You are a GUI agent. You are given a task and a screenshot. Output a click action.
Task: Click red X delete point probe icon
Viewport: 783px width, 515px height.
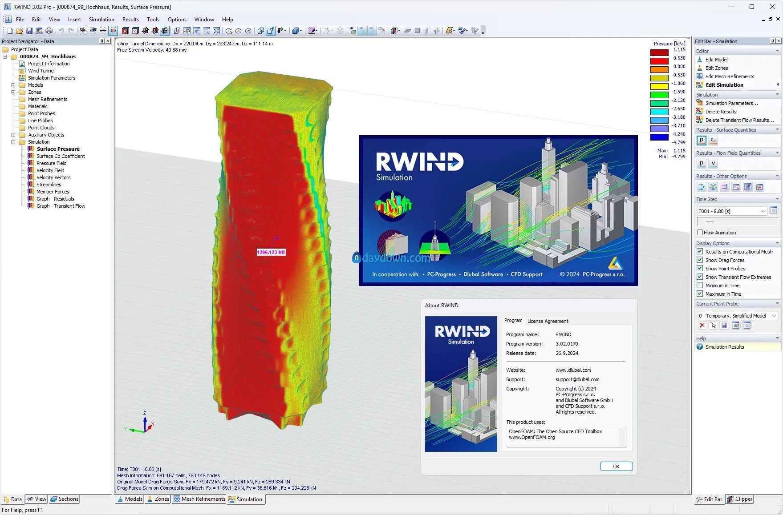point(702,326)
